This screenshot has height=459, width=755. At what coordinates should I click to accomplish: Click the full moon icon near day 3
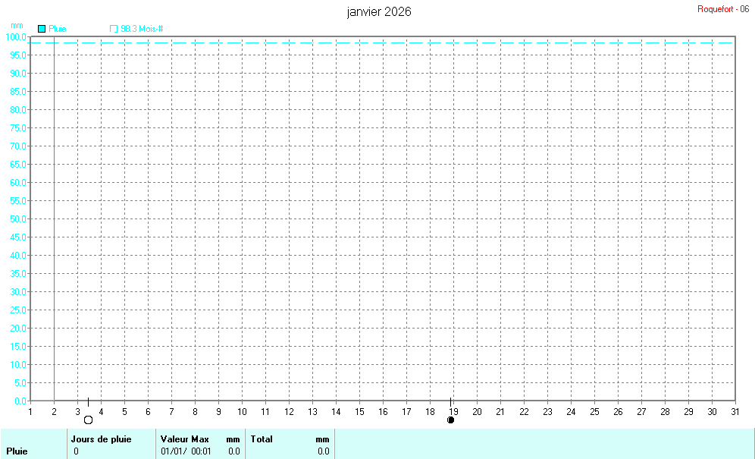click(x=88, y=420)
